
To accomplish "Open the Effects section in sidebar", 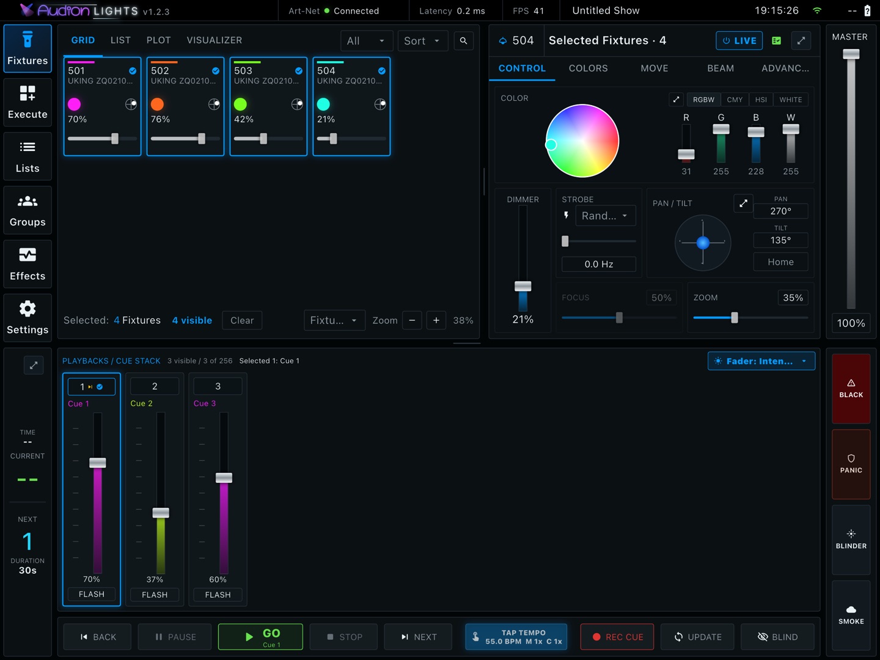I will pyautogui.click(x=28, y=263).
